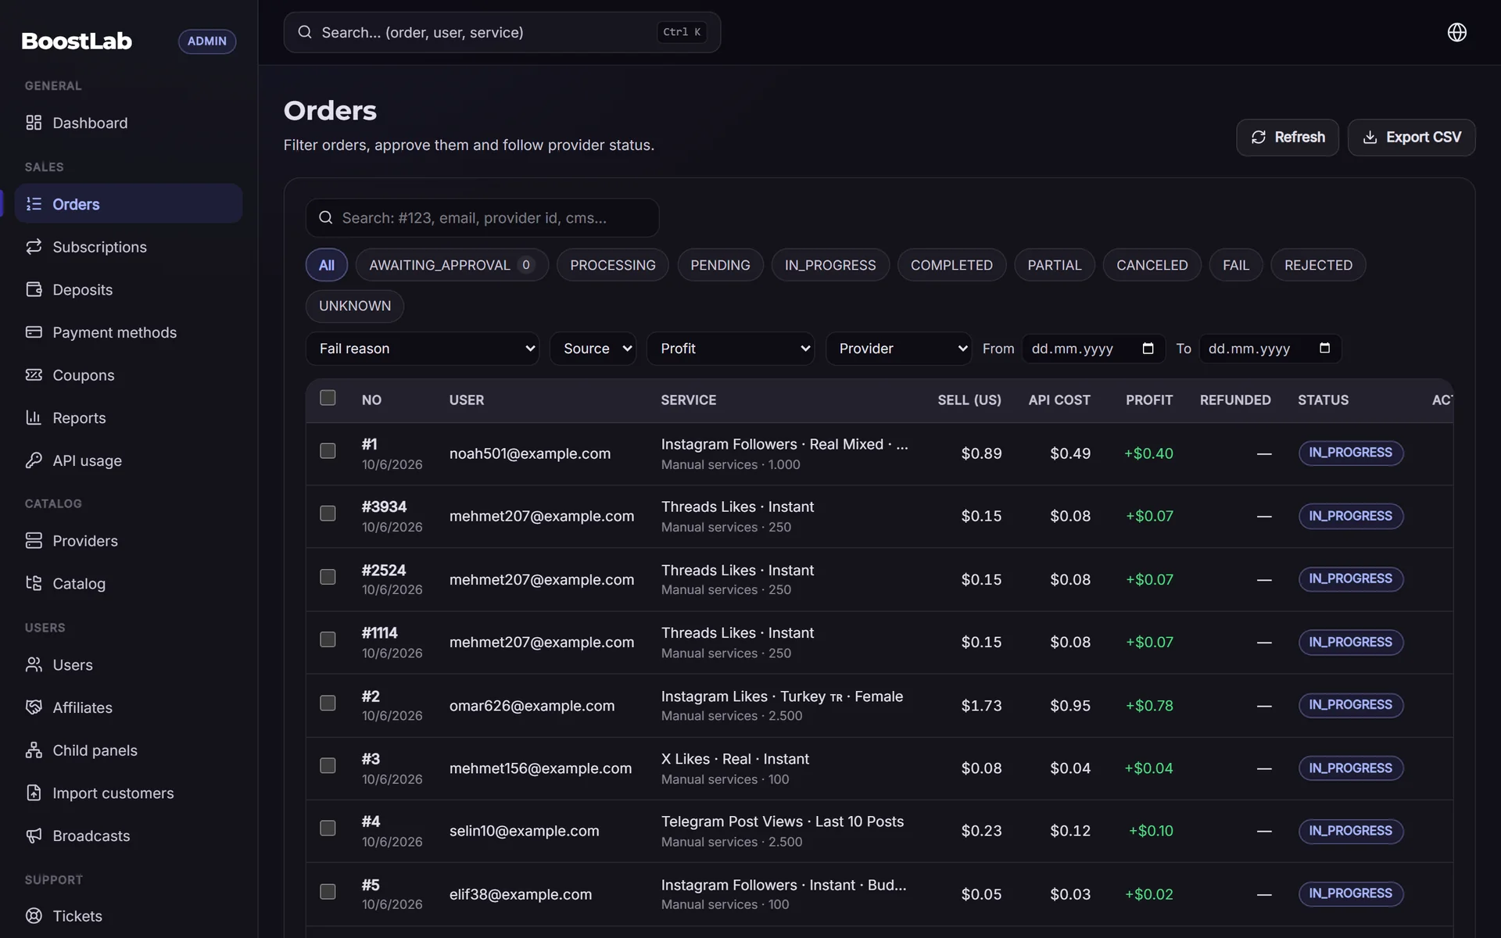
Task: Click the Subscriptions repeat icon
Action: point(34,247)
